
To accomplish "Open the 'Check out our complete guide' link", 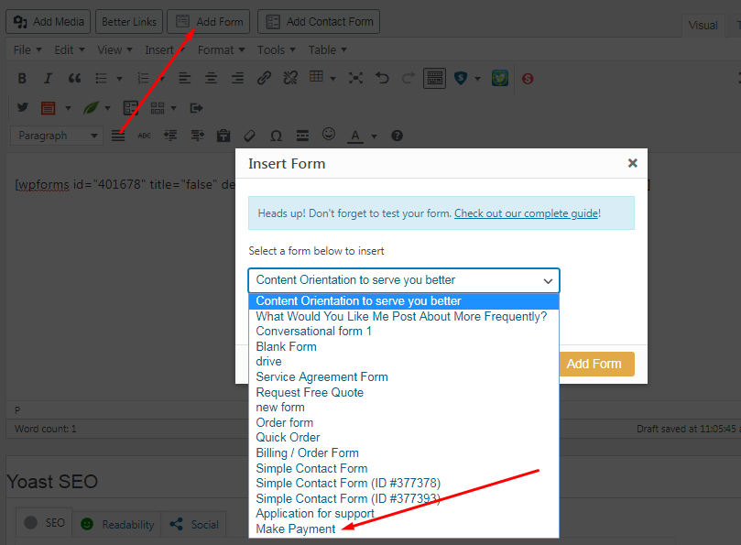I will pyautogui.click(x=527, y=213).
